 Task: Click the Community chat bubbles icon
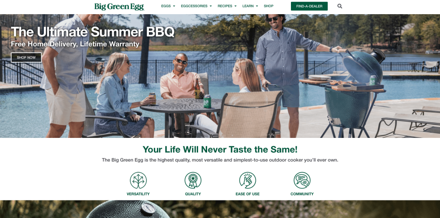coord(302,180)
